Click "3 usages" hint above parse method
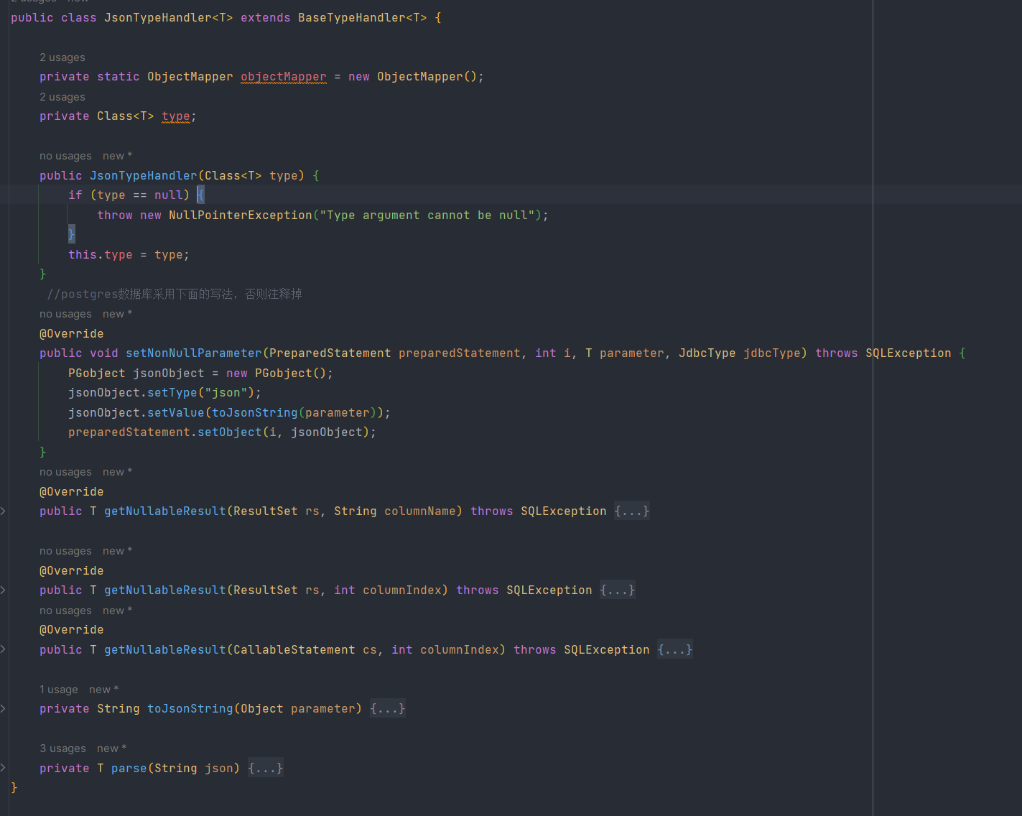Image resolution: width=1022 pixels, height=816 pixels. [62, 748]
